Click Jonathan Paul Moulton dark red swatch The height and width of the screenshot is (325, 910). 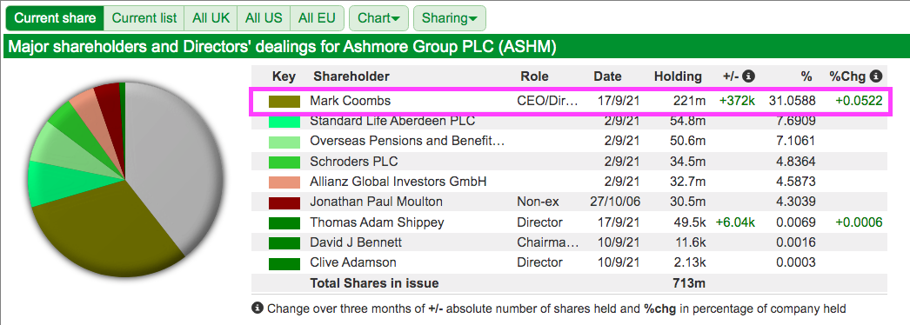284,202
